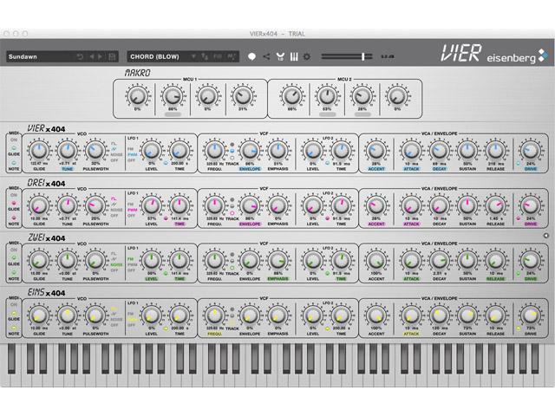Click highlighted TUNE label on VIERx404
Image resolution: width=555 pixels, height=416 pixels.
(67, 169)
